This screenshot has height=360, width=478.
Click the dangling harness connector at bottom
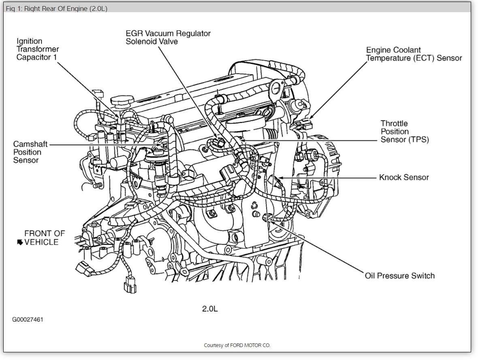point(130,285)
